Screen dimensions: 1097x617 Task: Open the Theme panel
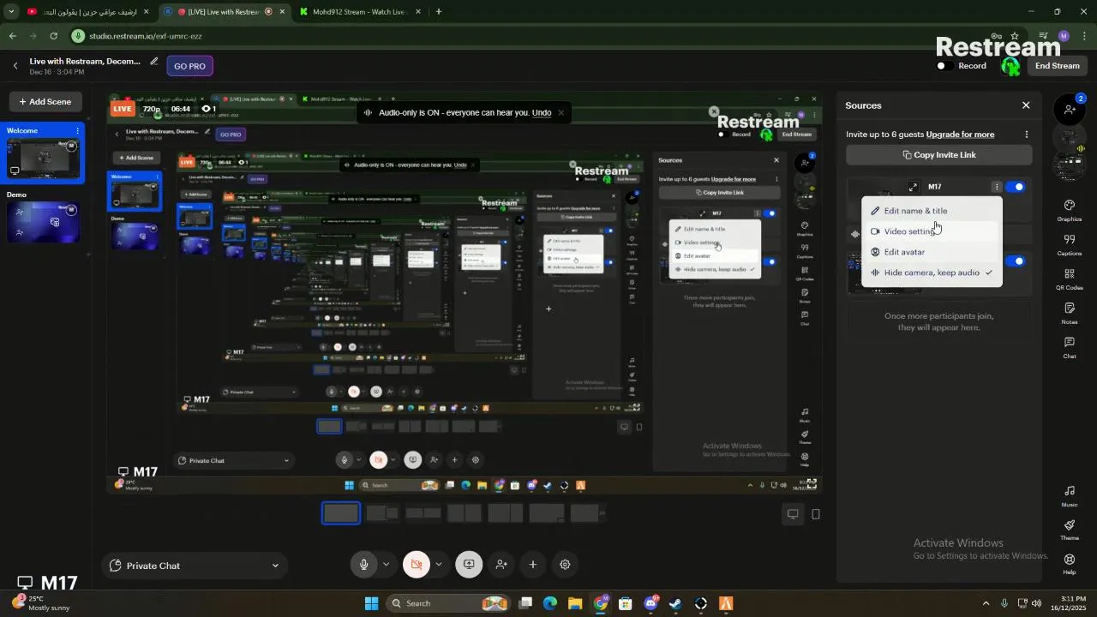(1069, 530)
